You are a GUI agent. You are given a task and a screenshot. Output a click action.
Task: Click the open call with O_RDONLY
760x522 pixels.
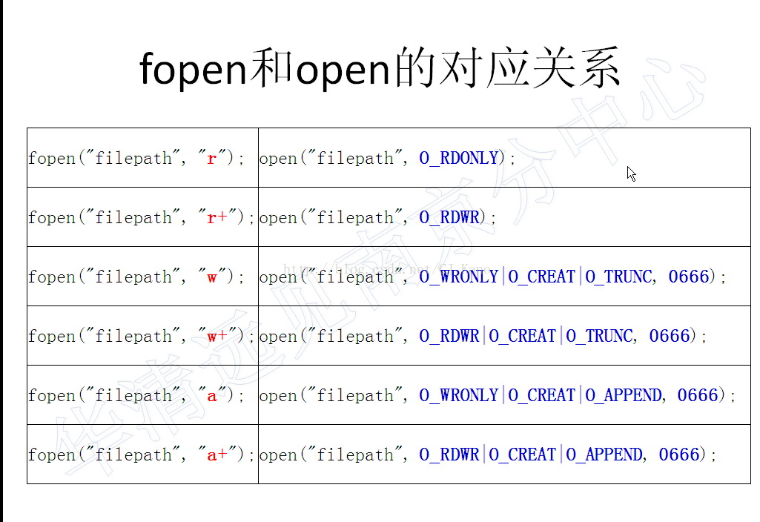(x=505, y=157)
